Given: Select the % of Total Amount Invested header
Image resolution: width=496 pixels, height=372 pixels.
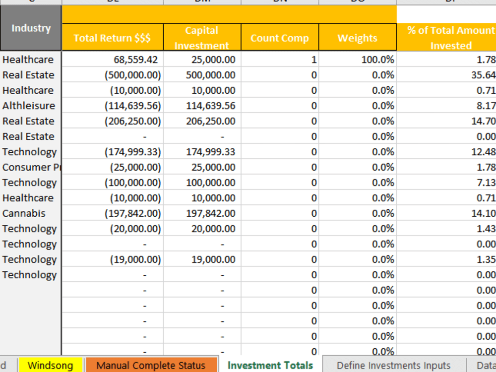Looking at the screenshot, I should (x=446, y=38).
